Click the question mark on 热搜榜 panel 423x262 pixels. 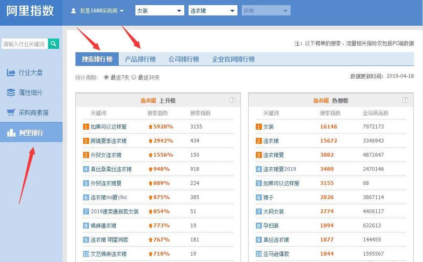click(405, 100)
